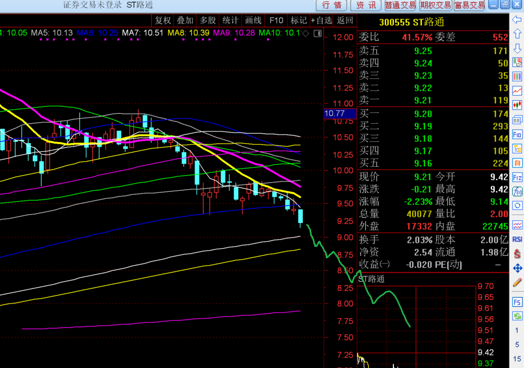Viewport: 524px width, 368px height.
Task: Open the multi-window layout icon
Action: point(517,120)
